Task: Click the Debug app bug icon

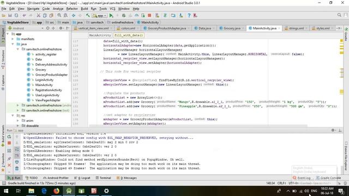Action: 124,16
